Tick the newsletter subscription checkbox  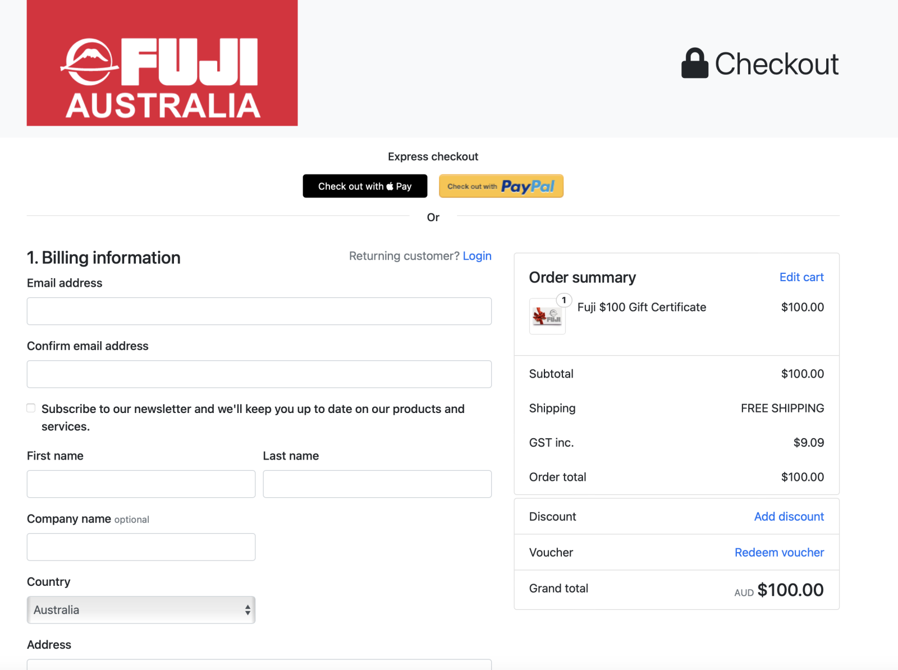coord(31,408)
